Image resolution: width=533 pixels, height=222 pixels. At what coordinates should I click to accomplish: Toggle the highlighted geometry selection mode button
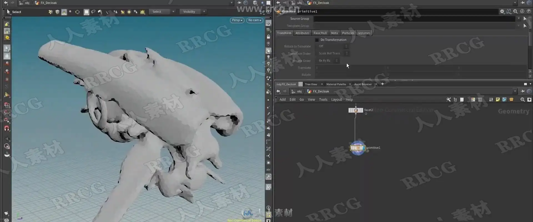[7, 31]
